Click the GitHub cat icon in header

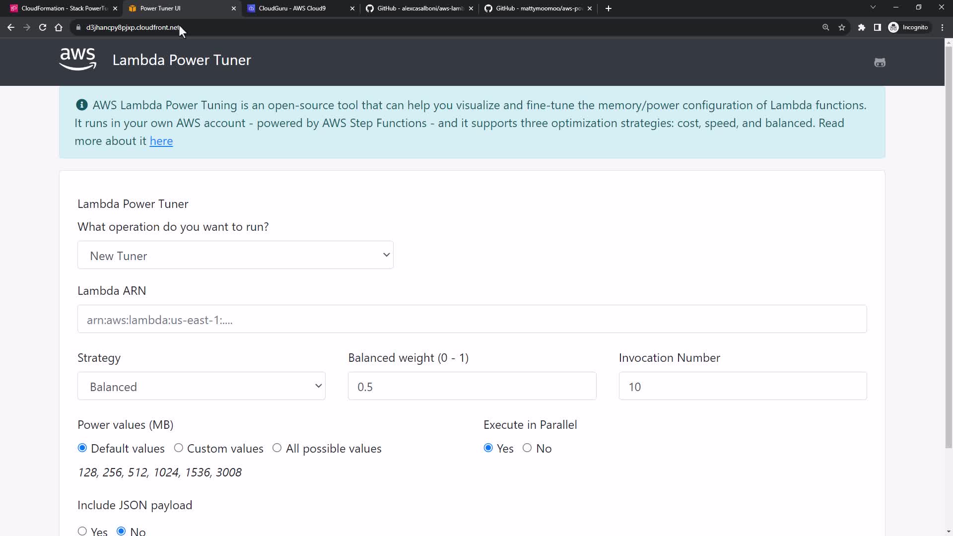tap(880, 63)
